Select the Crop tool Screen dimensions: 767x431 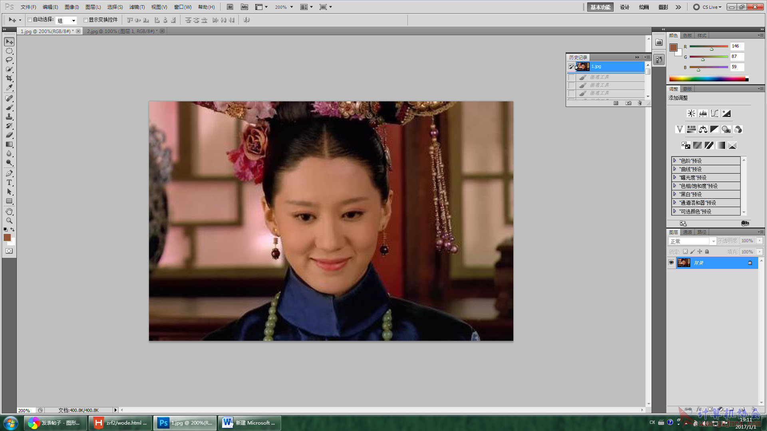(x=9, y=78)
